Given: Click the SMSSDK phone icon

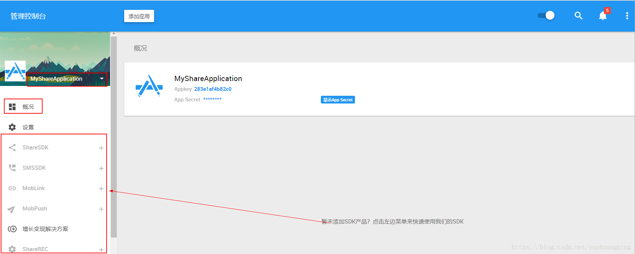Looking at the screenshot, I should (x=12, y=168).
